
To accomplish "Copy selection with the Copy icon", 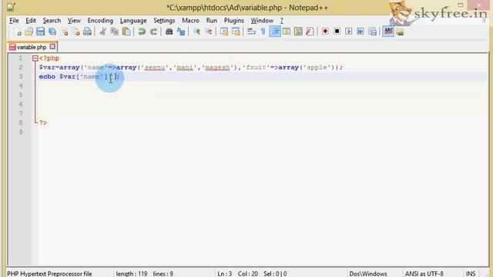I will click(x=115, y=32).
